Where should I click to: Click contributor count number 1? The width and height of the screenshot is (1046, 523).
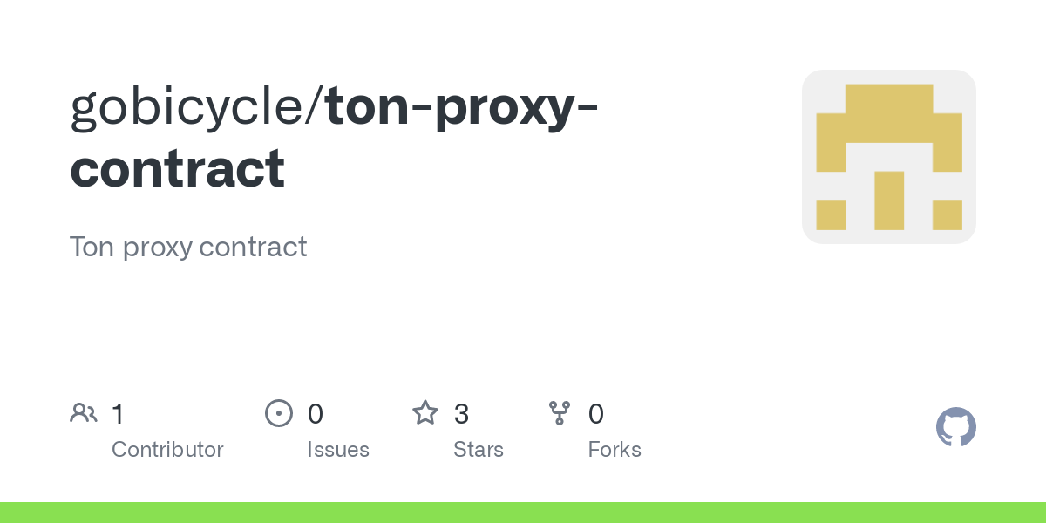[118, 413]
